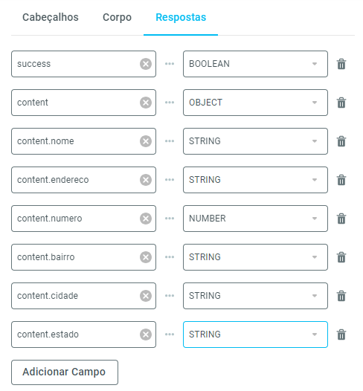The width and height of the screenshot is (363, 391).
Task: Expand the OBJECT type dropdown
Action: coord(255,103)
